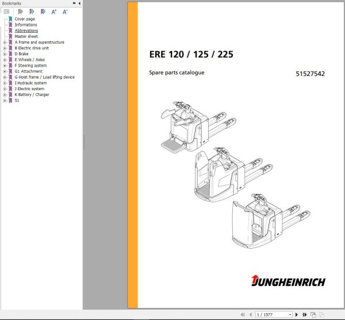Viewport: 345px width, 320px height.
Task: Select B Electric drive unit bookmark label
Action: click(x=32, y=48)
